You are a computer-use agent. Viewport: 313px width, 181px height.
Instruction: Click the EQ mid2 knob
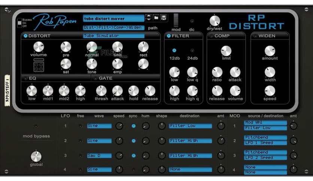tap(64, 91)
